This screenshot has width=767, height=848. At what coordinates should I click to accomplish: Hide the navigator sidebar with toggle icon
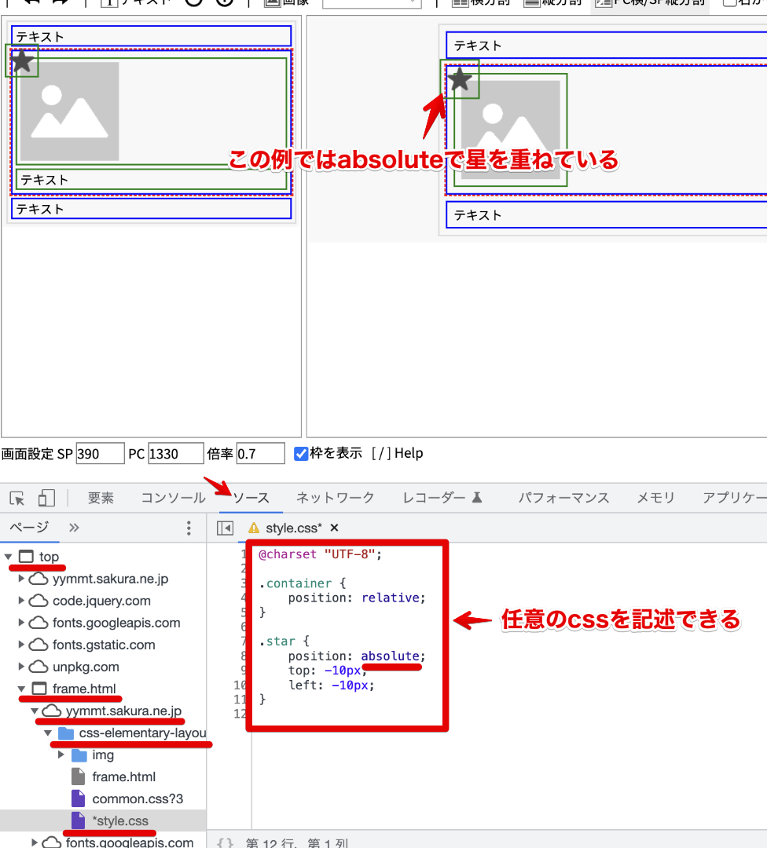225,528
